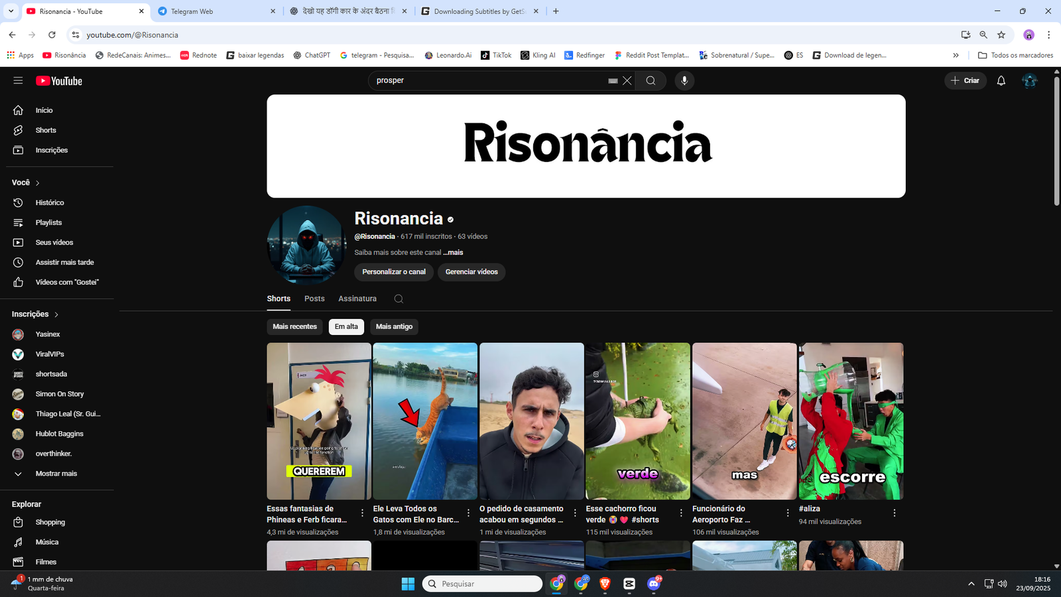Click the Chrome address bar

click(517, 34)
